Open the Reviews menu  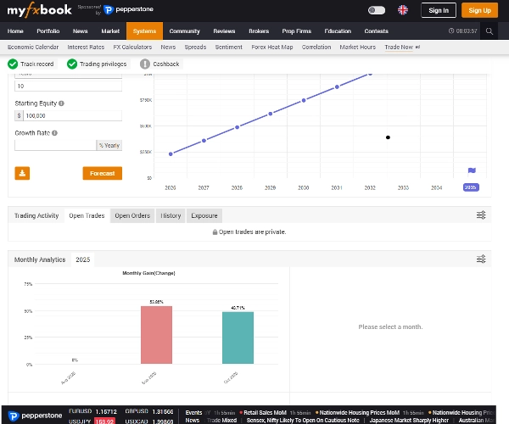[224, 31]
